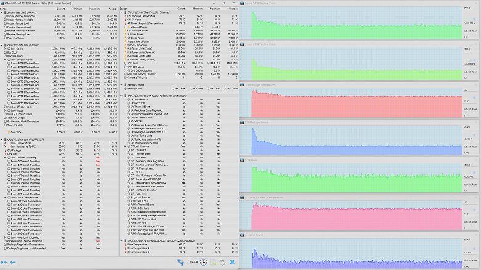This screenshot has width=481, height=270.
Task: Click the CPU Package Temperature graph window icon
Action: [242, 85]
